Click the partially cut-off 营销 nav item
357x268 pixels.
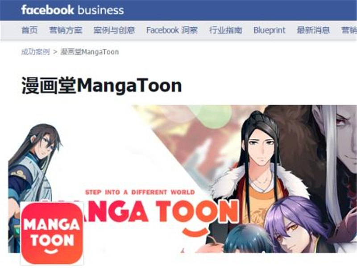point(349,30)
